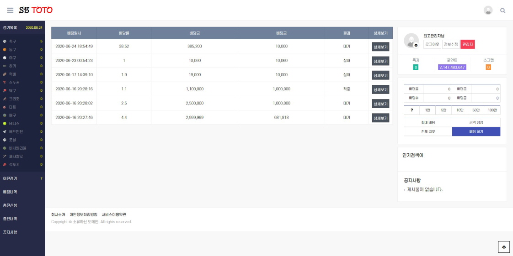Open the 배팅내역 sidebar menu

(10, 192)
